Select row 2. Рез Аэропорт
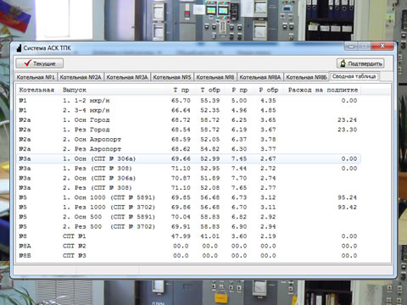 [x=189, y=149]
